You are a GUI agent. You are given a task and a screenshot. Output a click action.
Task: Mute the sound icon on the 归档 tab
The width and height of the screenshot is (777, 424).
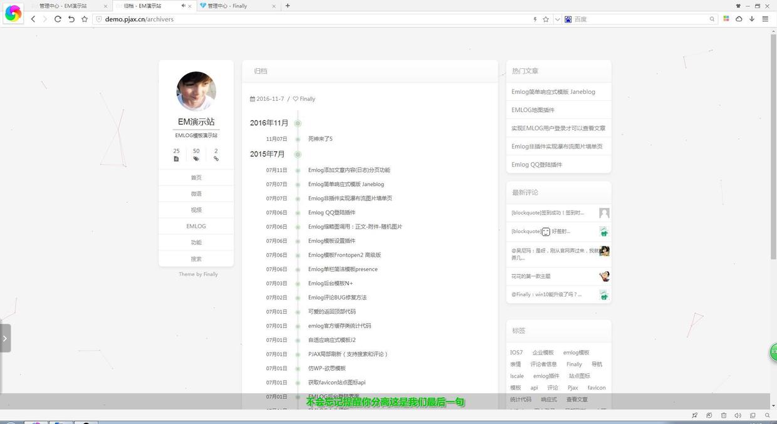[184, 6]
